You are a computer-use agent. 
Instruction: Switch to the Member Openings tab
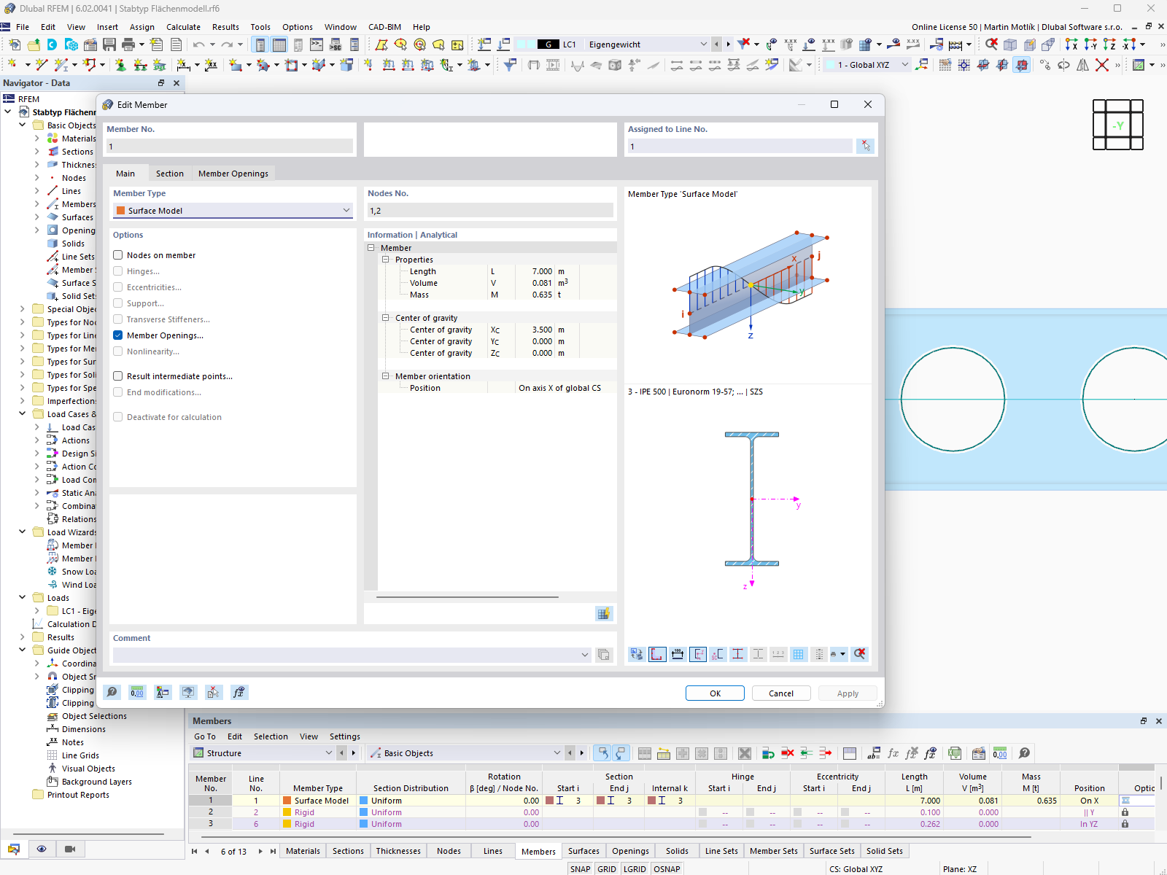coord(233,174)
